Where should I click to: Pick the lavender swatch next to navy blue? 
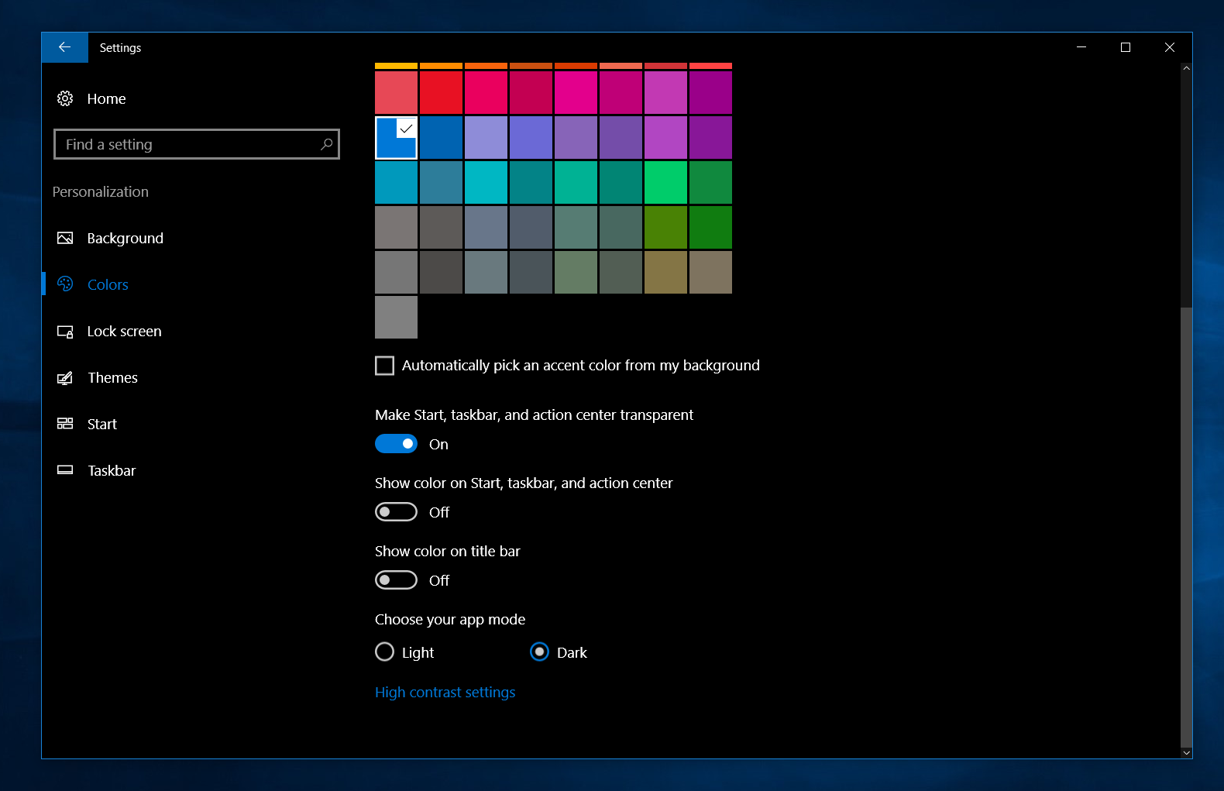tap(486, 137)
